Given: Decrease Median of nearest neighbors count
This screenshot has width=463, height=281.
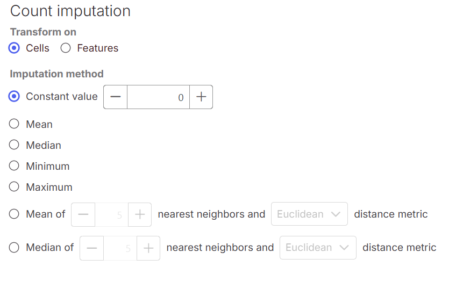Looking at the screenshot, I should pos(91,248).
